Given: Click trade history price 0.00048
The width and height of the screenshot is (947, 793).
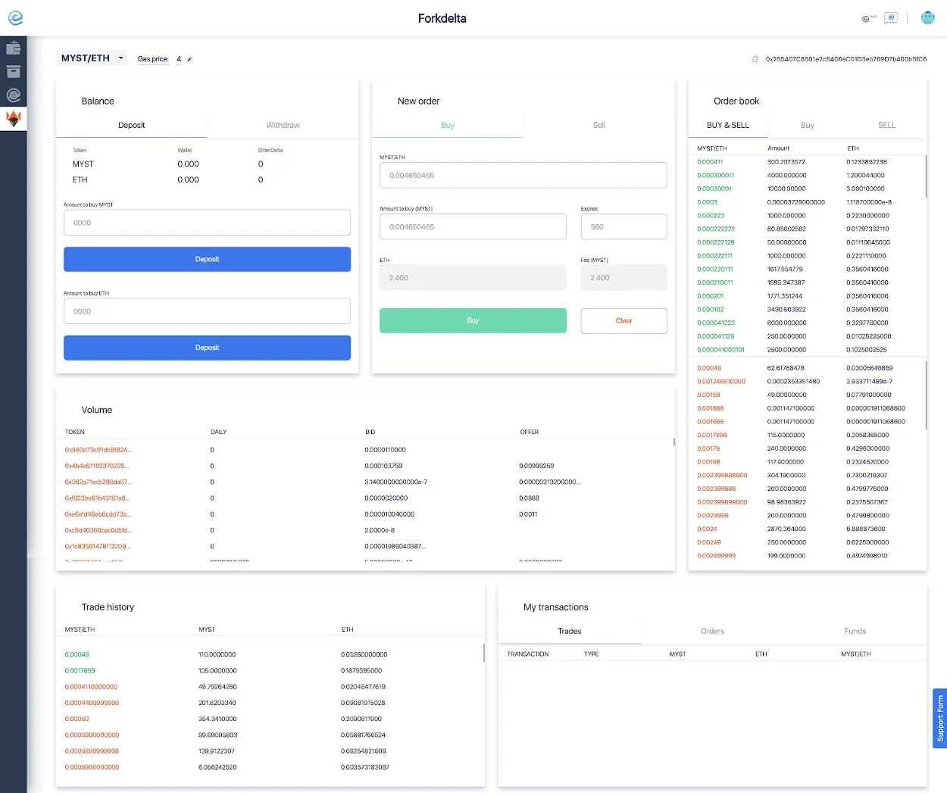Looking at the screenshot, I should click(77, 654).
